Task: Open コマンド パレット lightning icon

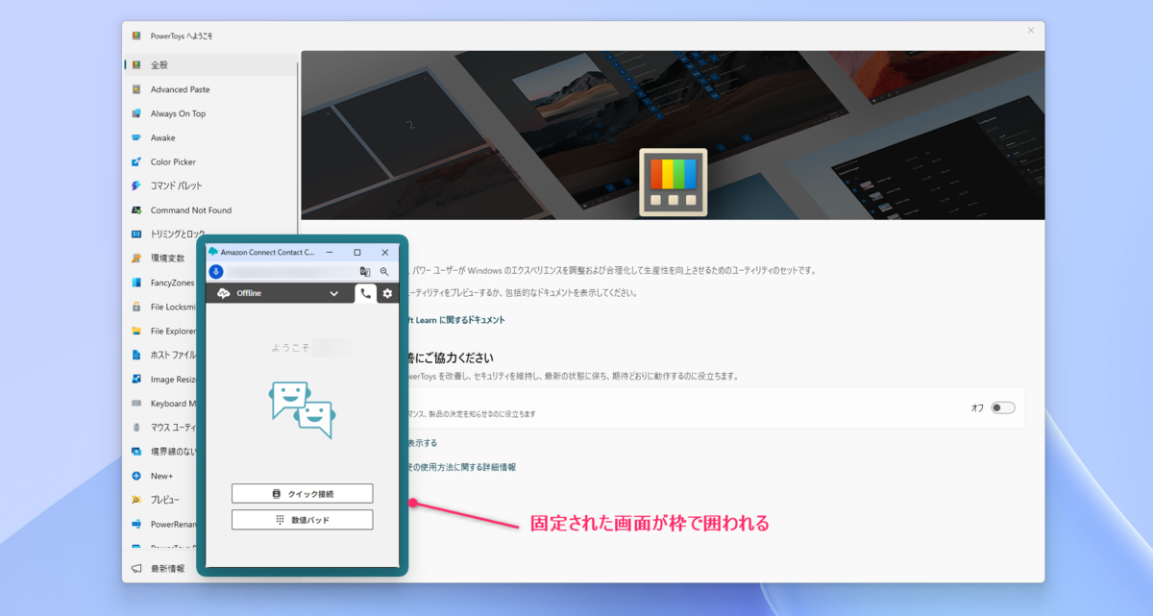Action: (136, 185)
